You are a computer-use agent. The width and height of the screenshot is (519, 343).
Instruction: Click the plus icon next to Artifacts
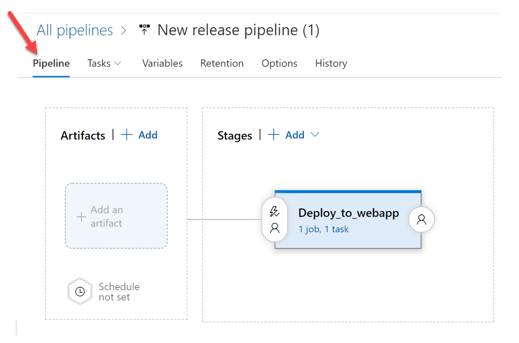[126, 134]
